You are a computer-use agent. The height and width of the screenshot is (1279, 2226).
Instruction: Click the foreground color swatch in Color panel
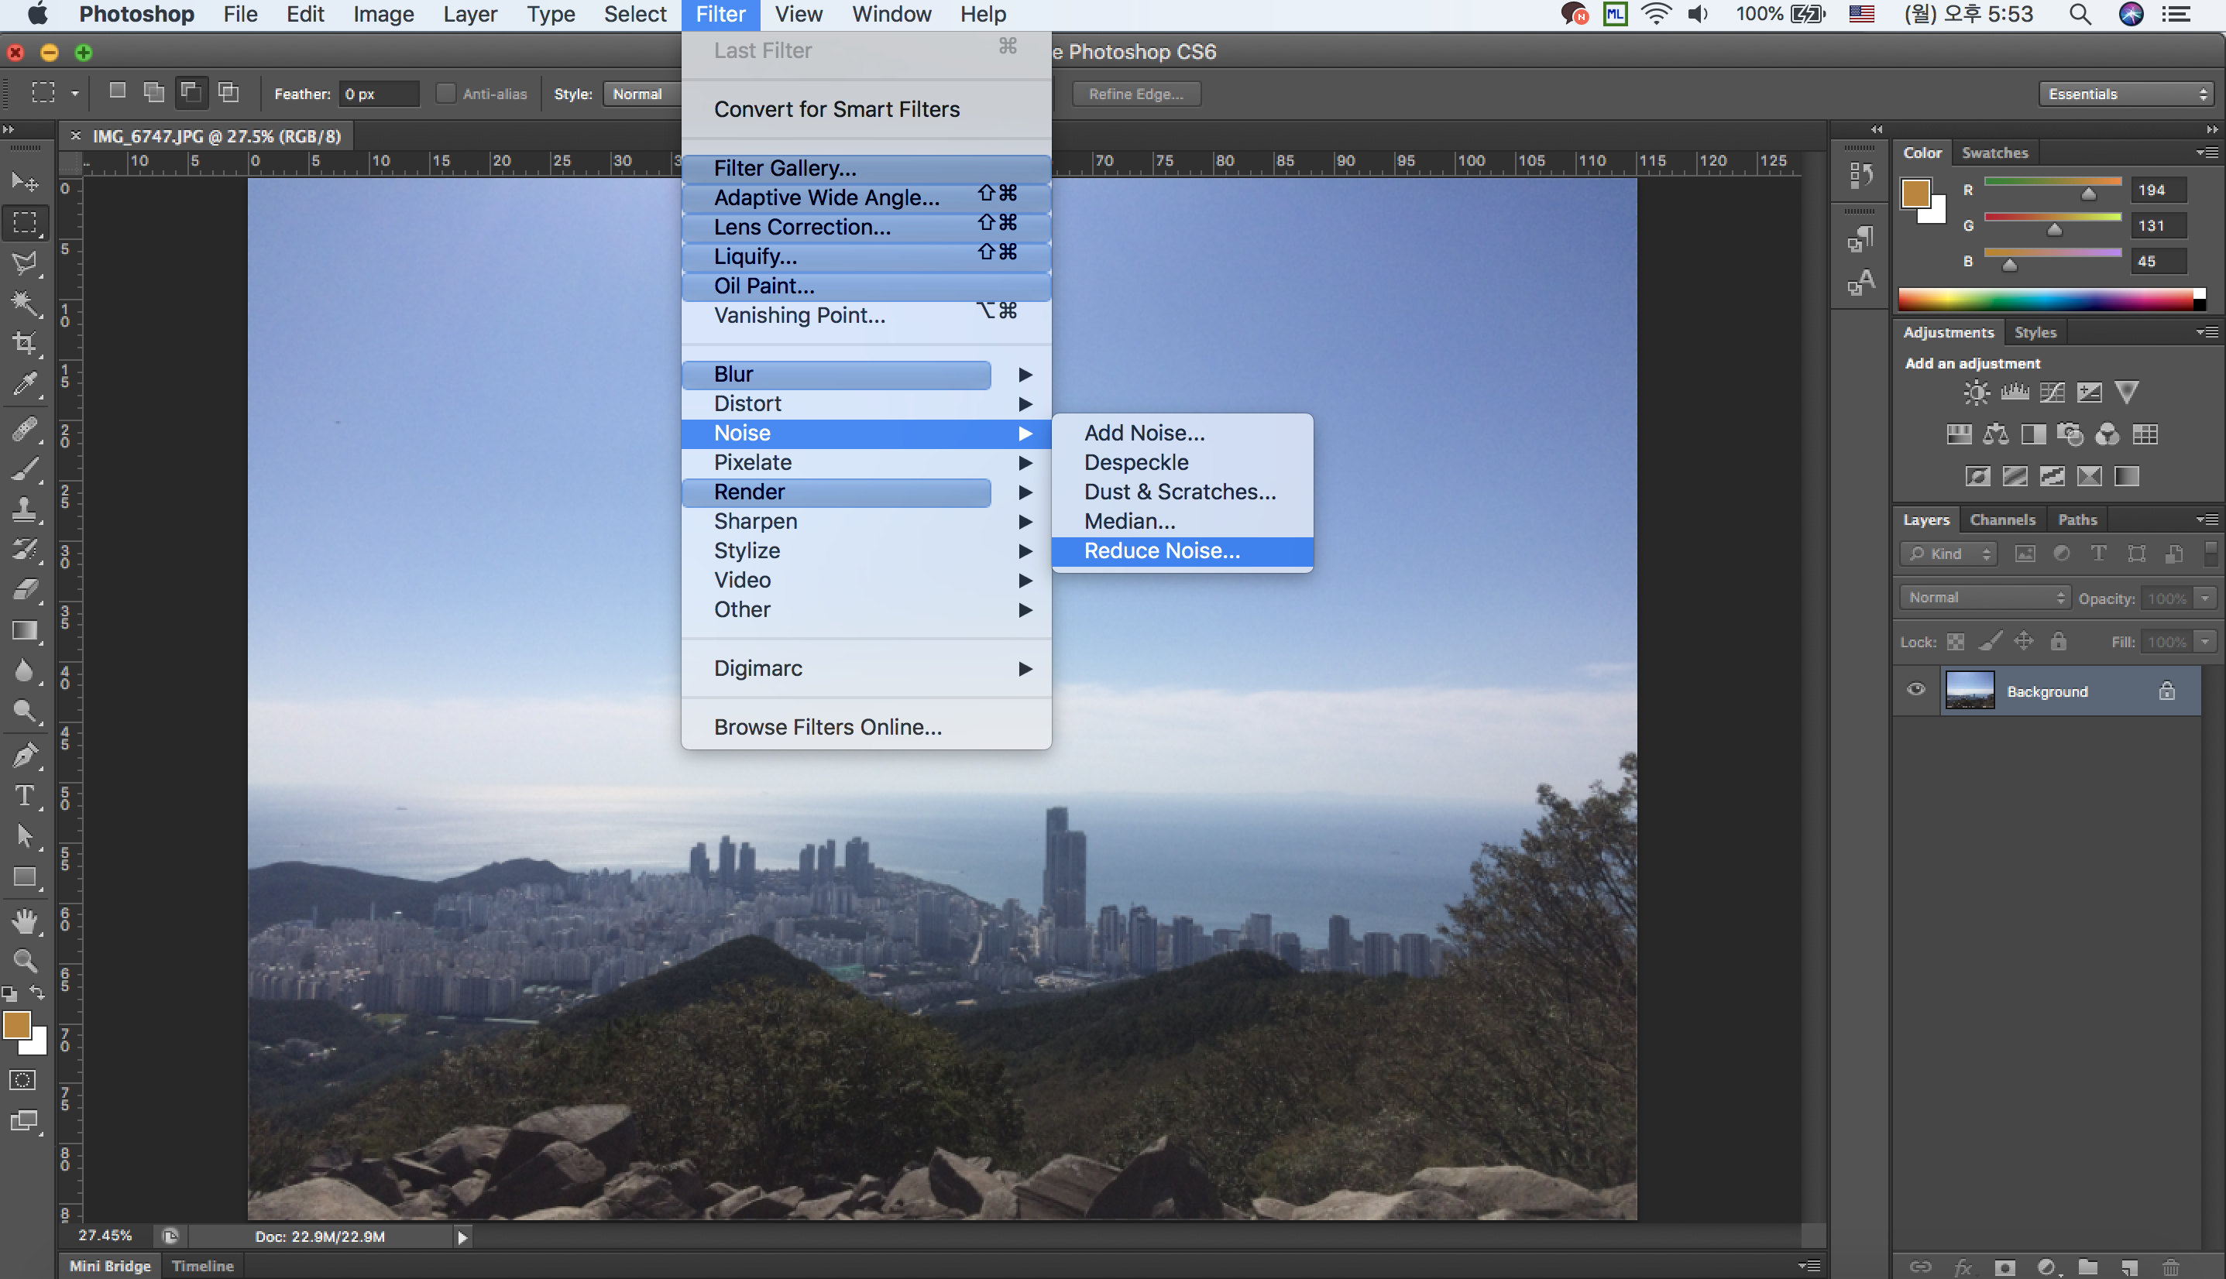pos(1915,194)
